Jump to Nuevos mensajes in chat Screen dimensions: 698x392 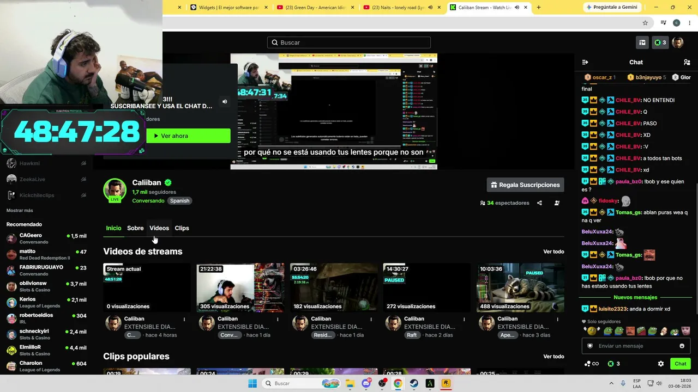(635, 297)
